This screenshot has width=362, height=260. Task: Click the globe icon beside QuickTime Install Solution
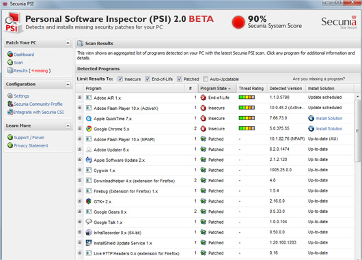point(311,118)
